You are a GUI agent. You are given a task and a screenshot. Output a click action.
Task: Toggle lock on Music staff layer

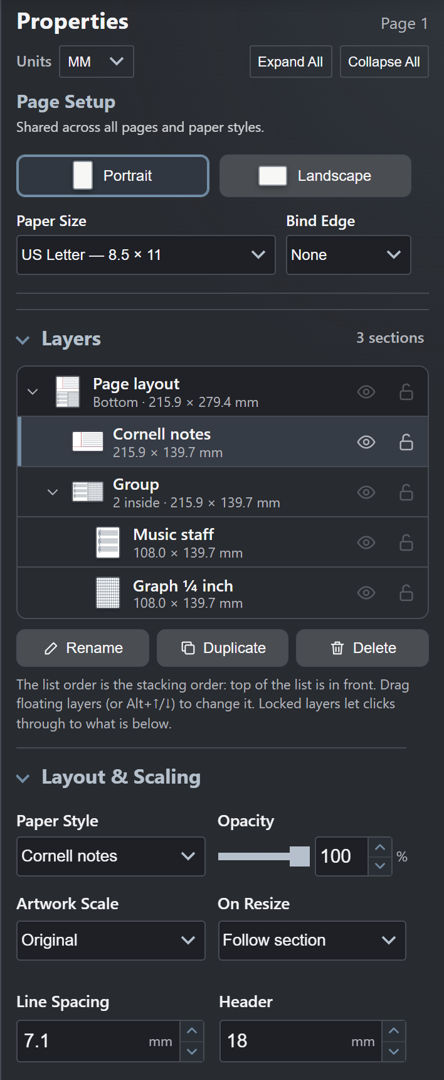click(x=406, y=543)
